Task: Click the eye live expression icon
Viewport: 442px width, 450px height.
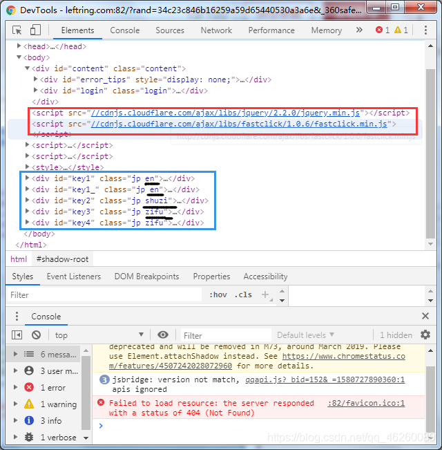Action: [x=163, y=335]
